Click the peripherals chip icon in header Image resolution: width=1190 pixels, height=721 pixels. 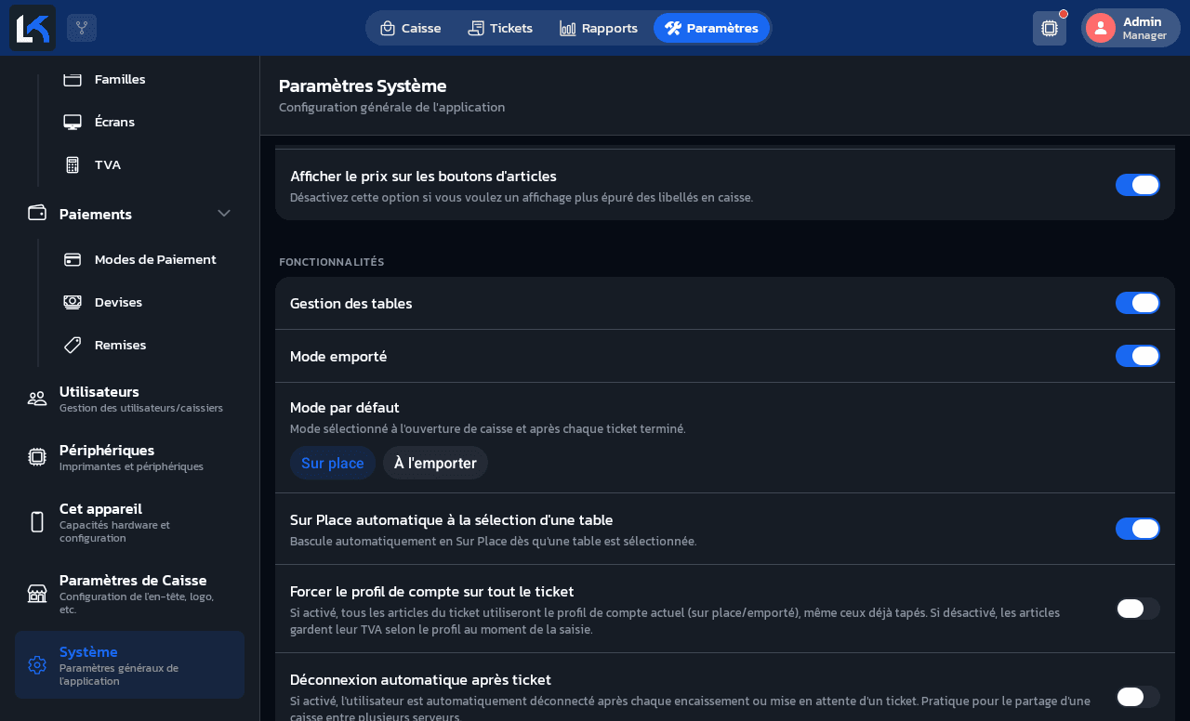click(1050, 28)
